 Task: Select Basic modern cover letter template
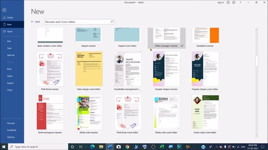pos(50,37)
